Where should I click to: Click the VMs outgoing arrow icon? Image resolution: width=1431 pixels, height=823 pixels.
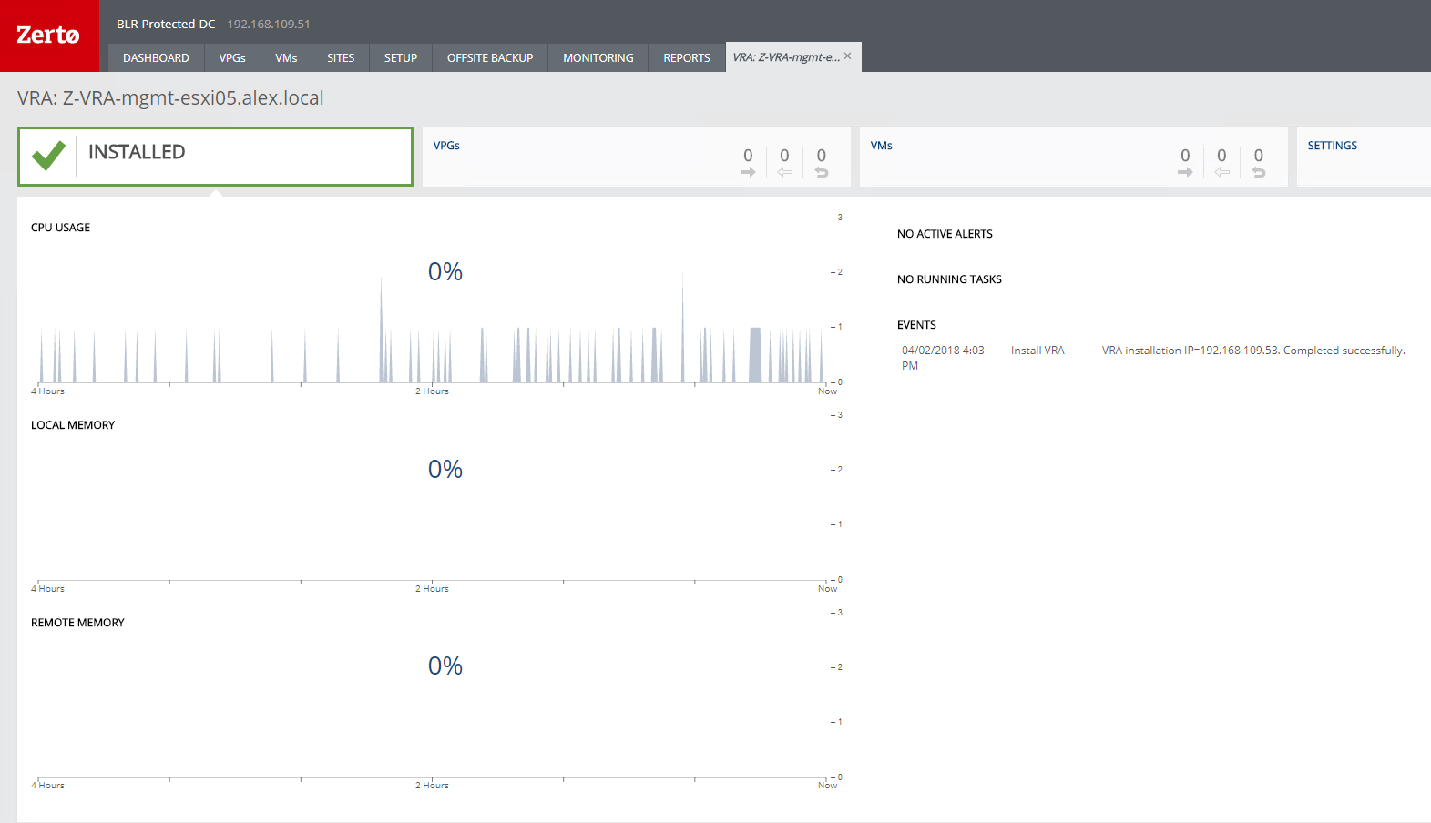pos(1185,172)
